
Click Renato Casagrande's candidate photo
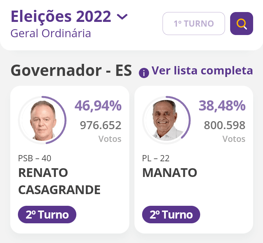coord(42,120)
